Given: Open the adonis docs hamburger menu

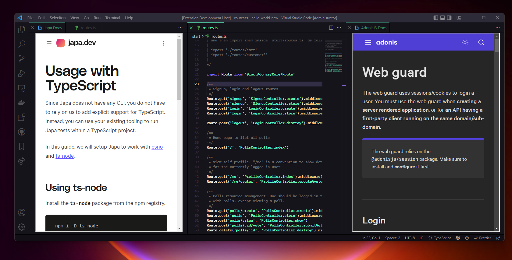Looking at the screenshot, I should pyautogui.click(x=368, y=42).
